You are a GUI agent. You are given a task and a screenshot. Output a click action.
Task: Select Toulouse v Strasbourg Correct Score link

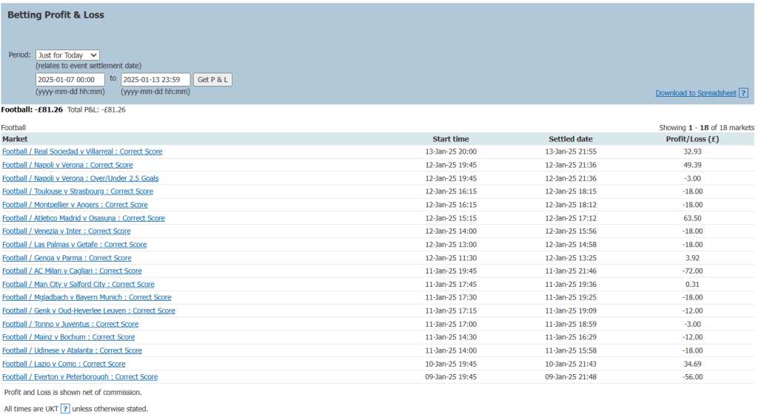pyautogui.click(x=78, y=191)
